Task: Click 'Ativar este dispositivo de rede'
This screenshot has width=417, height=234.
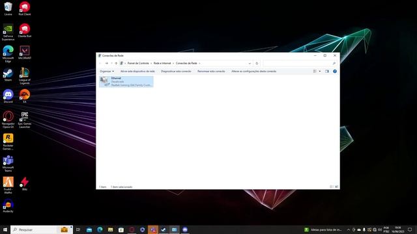Action: pyautogui.click(x=137, y=71)
